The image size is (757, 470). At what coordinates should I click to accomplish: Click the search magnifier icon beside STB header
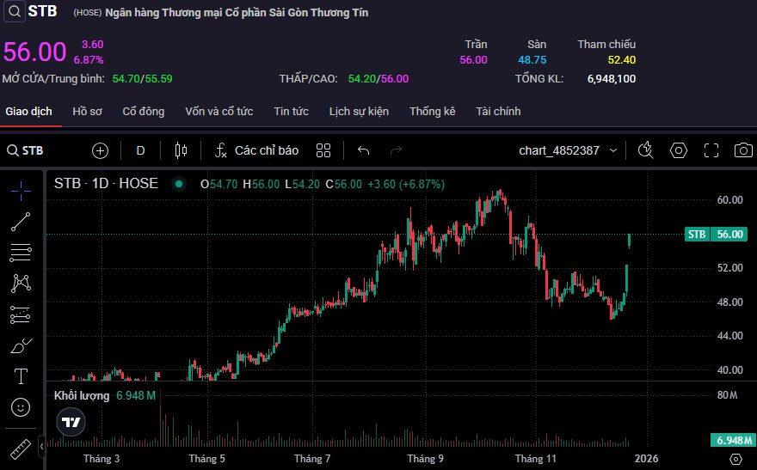[x=15, y=11]
